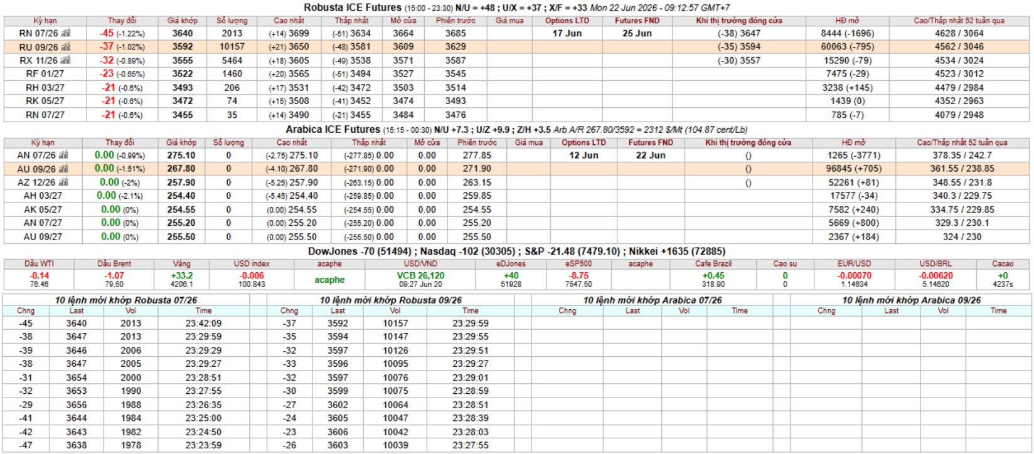Click the Robusta Options LTD date 17 Jun
The width and height of the screenshot is (1034, 454).
(x=567, y=33)
